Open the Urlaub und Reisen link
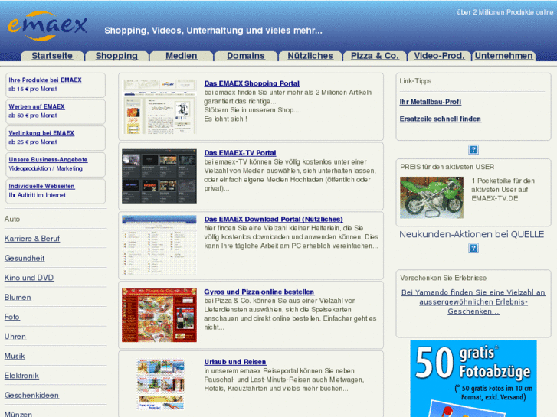This screenshot has height=417, width=557. 235,362
